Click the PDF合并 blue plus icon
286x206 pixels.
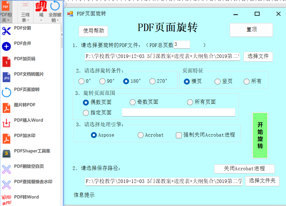tap(7, 46)
